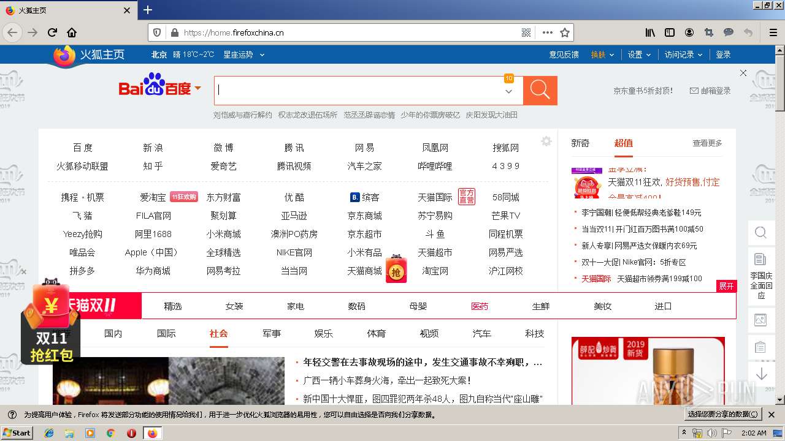Click the browser Forward arrow button

pos(33,32)
